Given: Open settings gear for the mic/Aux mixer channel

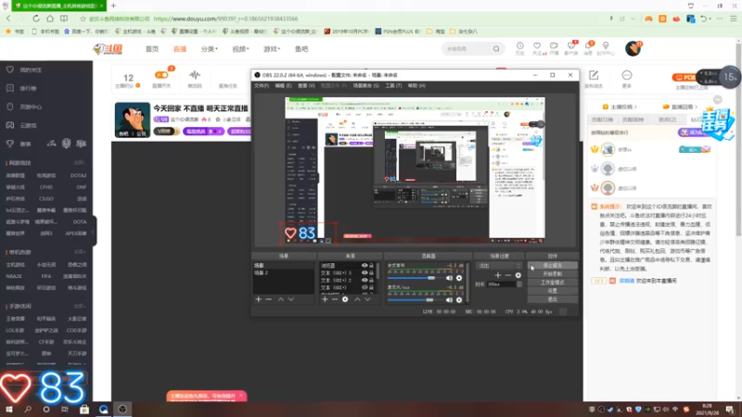Looking at the screenshot, I should click(x=459, y=299).
